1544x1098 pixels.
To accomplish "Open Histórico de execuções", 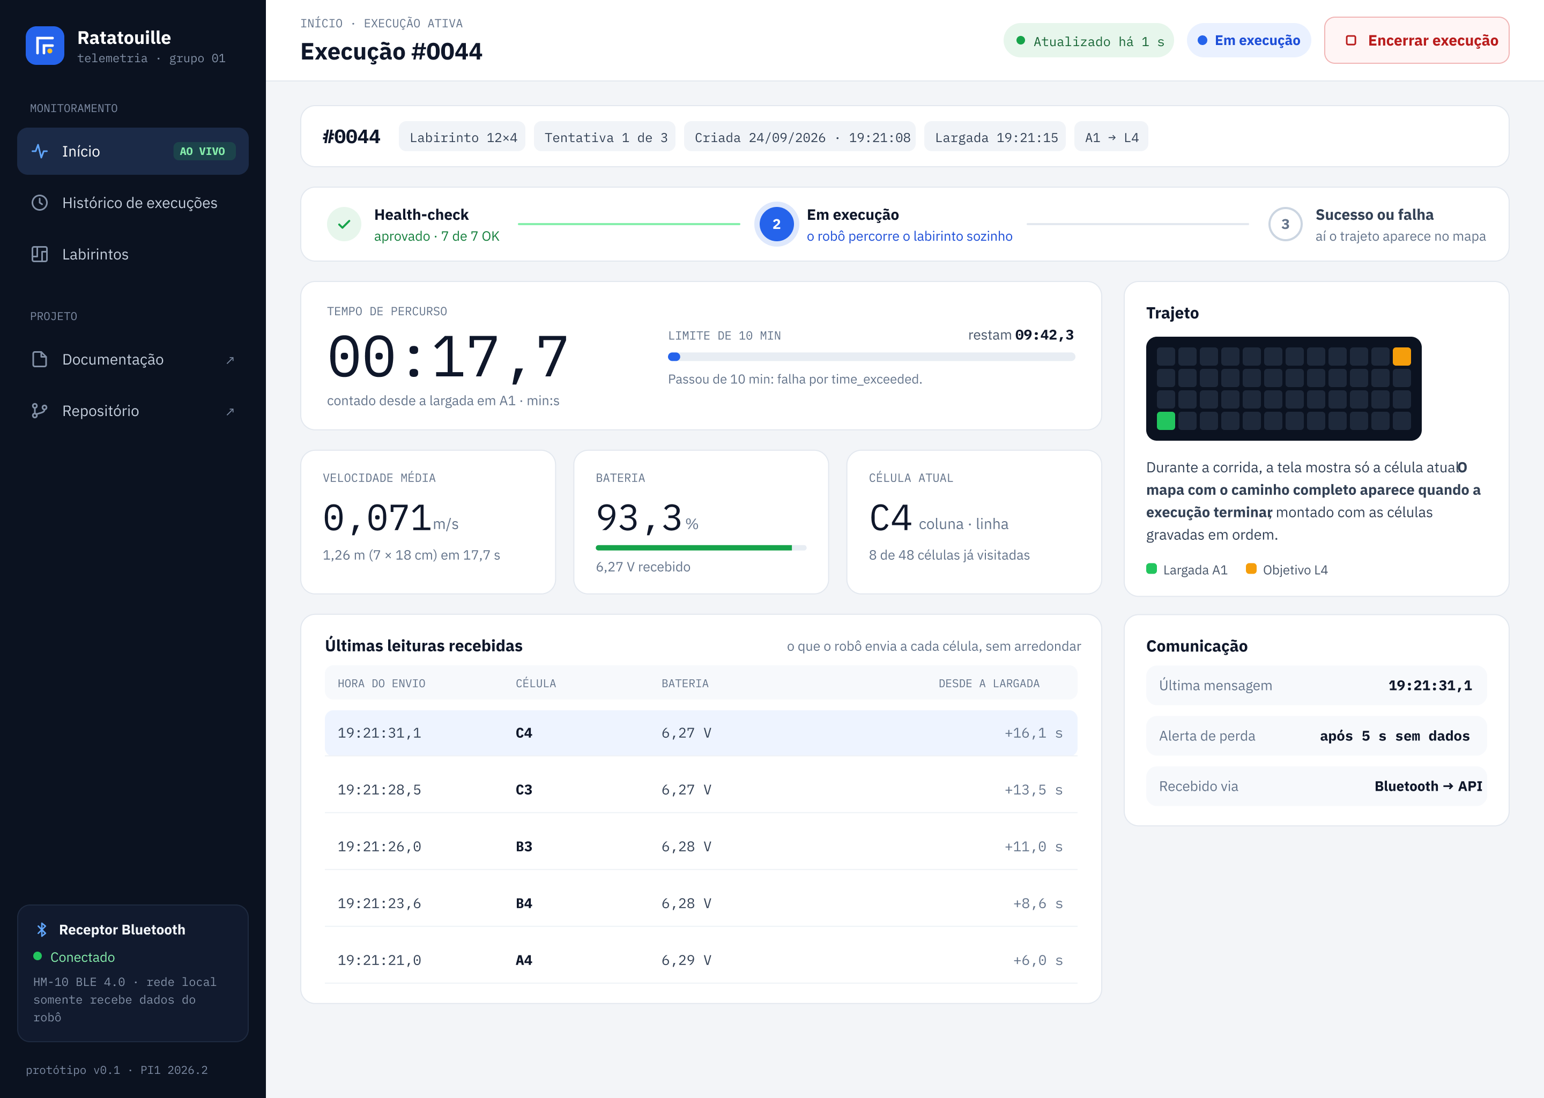I will click(x=133, y=203).
